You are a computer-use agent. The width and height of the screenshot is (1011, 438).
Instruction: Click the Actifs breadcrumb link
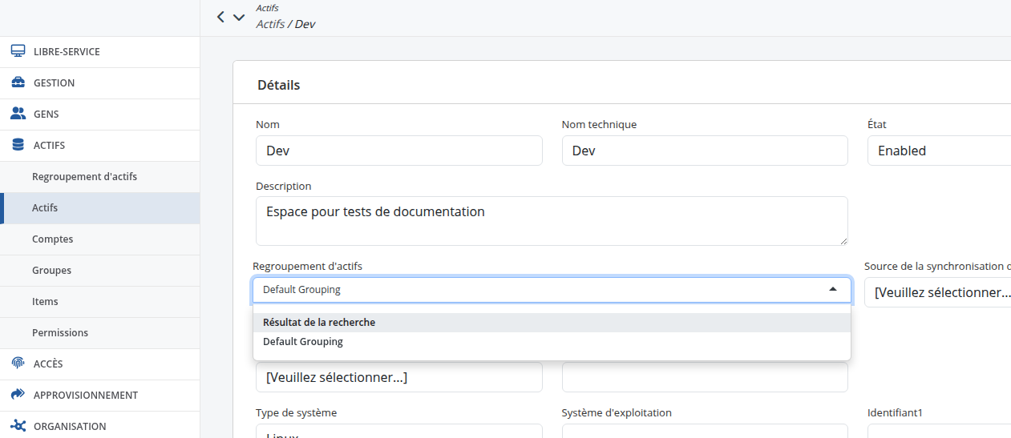click(x=270, y=24)
